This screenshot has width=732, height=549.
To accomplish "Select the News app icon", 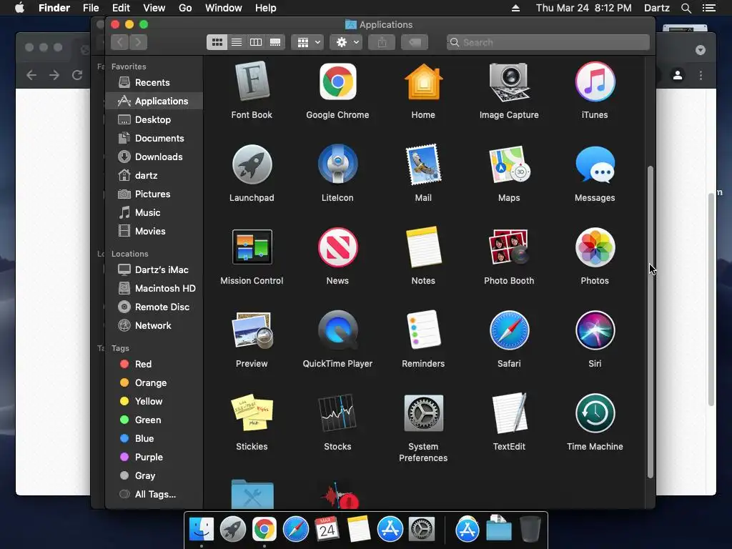I will pos(337,247).
